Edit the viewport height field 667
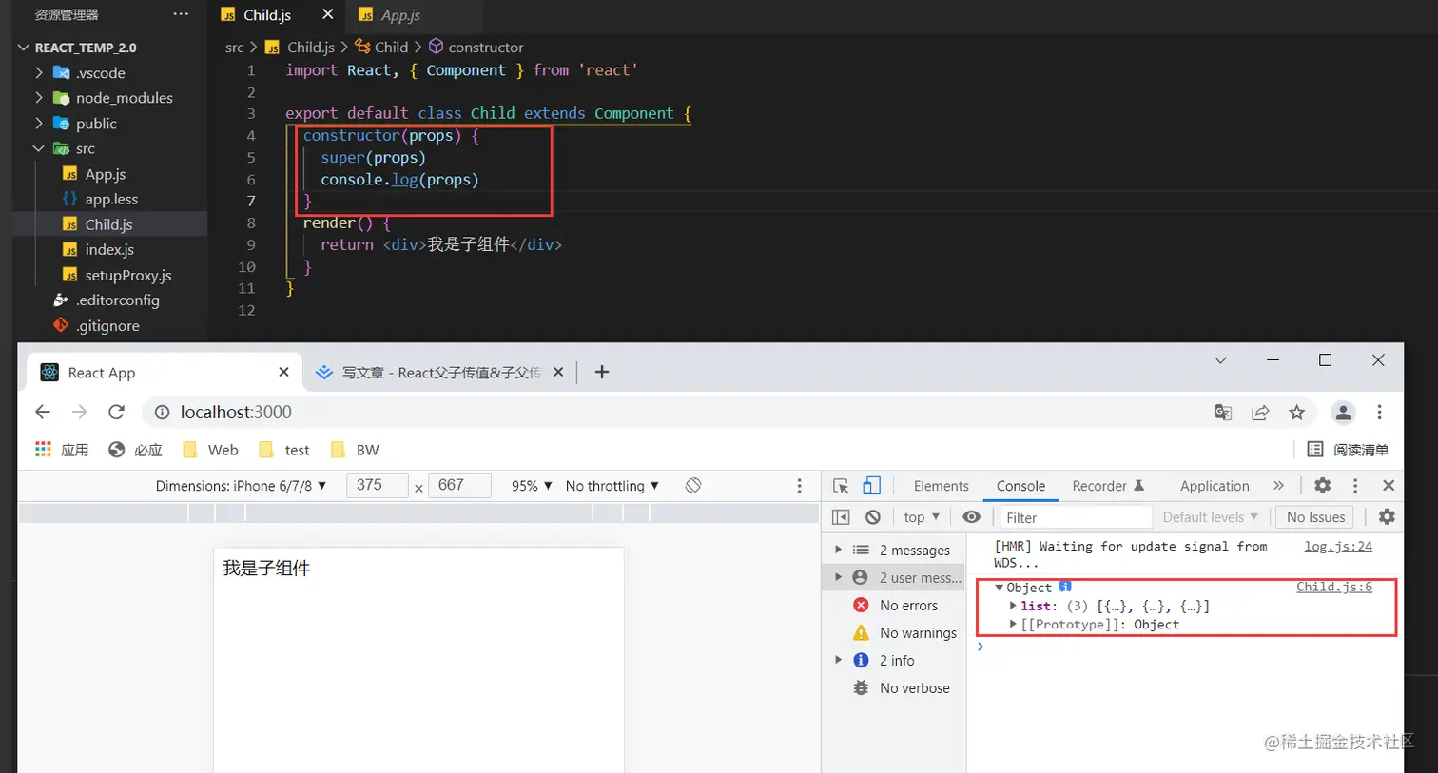 459,486
